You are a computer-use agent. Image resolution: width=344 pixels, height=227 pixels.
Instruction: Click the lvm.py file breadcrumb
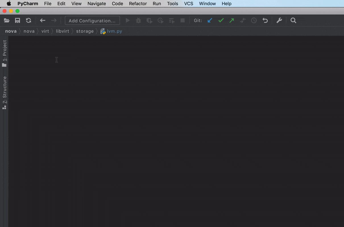click(x=111, y=31)
